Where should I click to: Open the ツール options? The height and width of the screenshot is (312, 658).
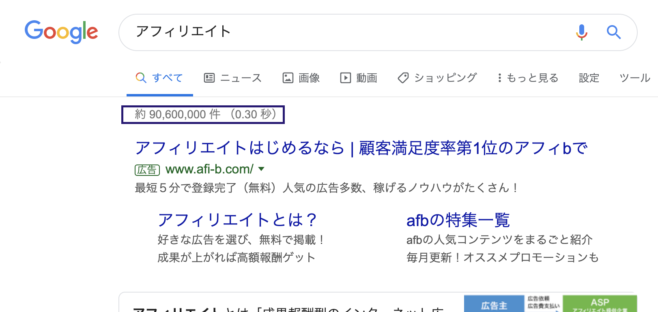[634, 78]
